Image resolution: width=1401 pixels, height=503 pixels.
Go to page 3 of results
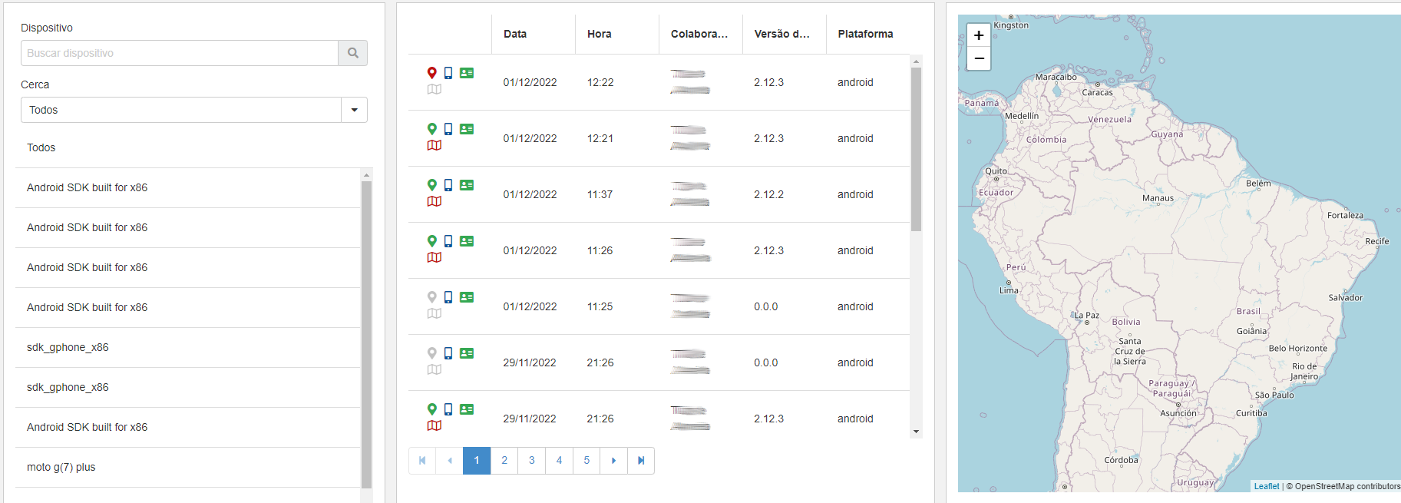pyautogui.click(x=531, y=461)
